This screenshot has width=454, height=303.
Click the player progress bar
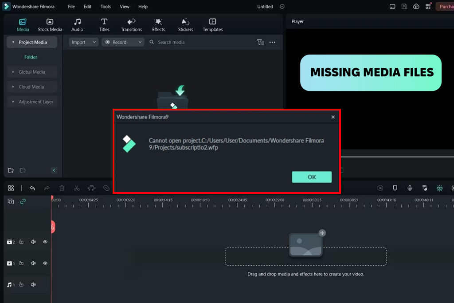[x=397, y=157]
